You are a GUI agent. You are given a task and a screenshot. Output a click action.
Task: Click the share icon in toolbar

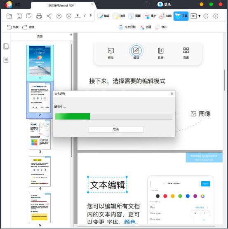pyautogui.click(x=49, y=16)
